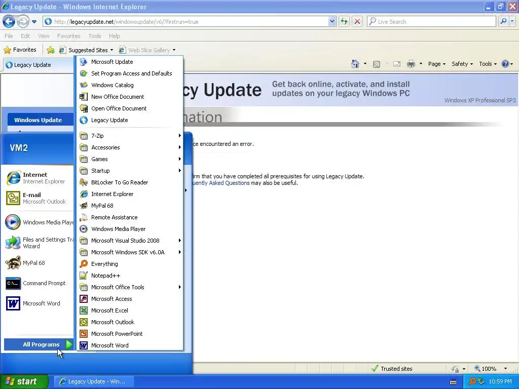Click the Stop loading button
This screenshot has width=519, height=389.
pyautogui.click(x=357, y=21)
